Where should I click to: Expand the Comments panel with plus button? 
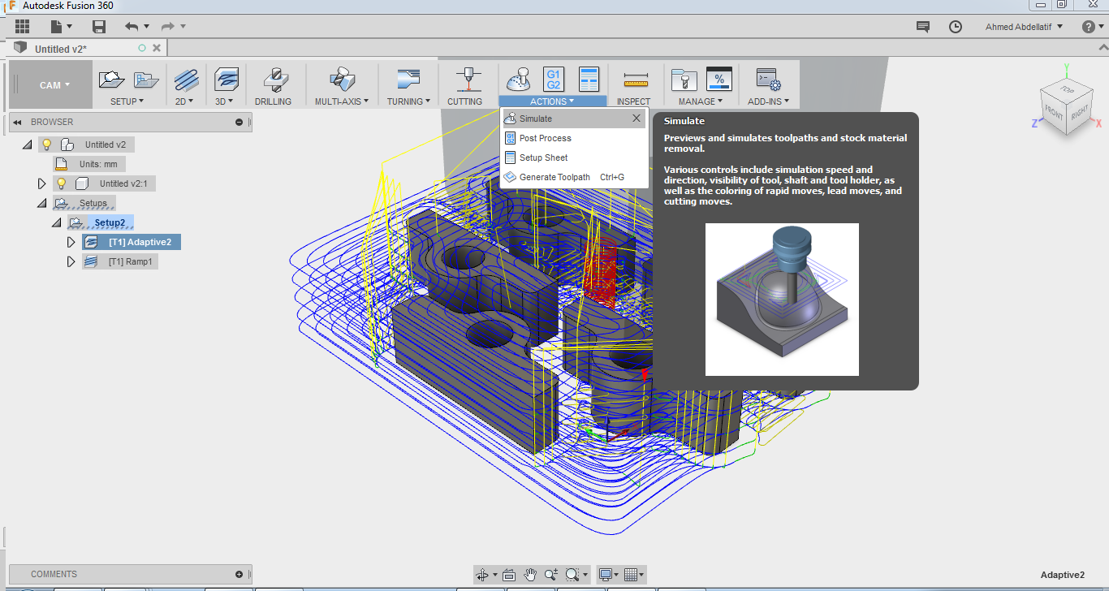coord(239,574)
